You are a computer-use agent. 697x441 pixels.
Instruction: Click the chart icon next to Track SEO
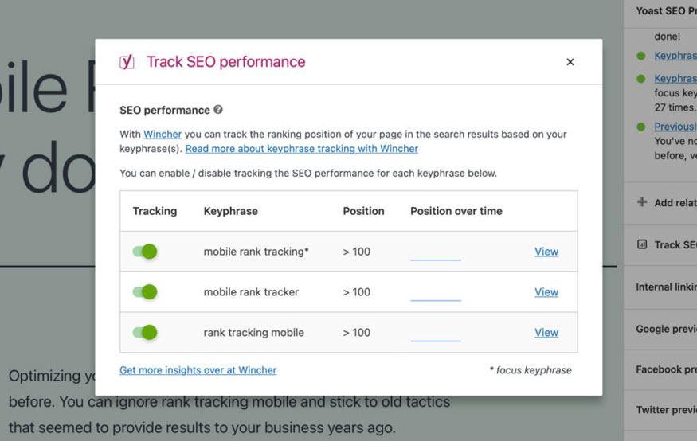tap(642, 244)
